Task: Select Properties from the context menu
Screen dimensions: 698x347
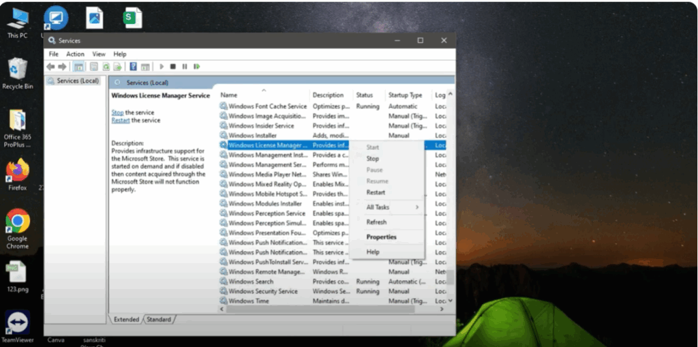Action: click(381, 237)
